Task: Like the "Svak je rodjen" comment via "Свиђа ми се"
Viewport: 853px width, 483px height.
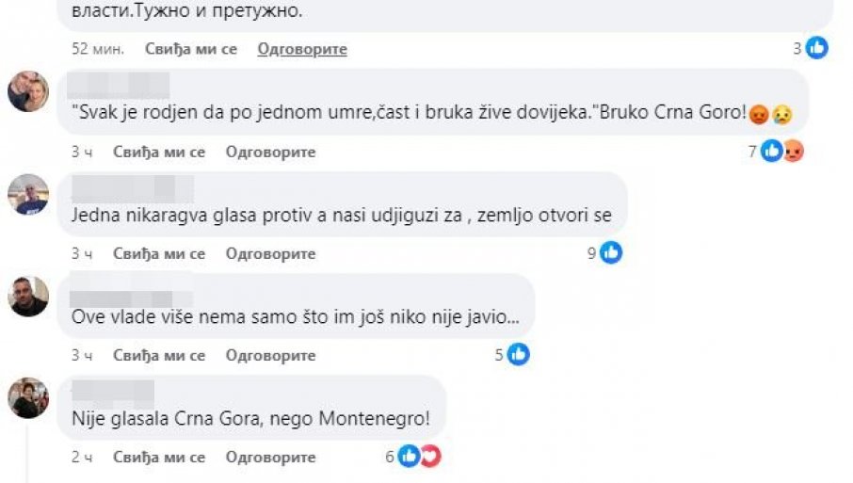Action: pyautogui.click(x=159, y=152)
